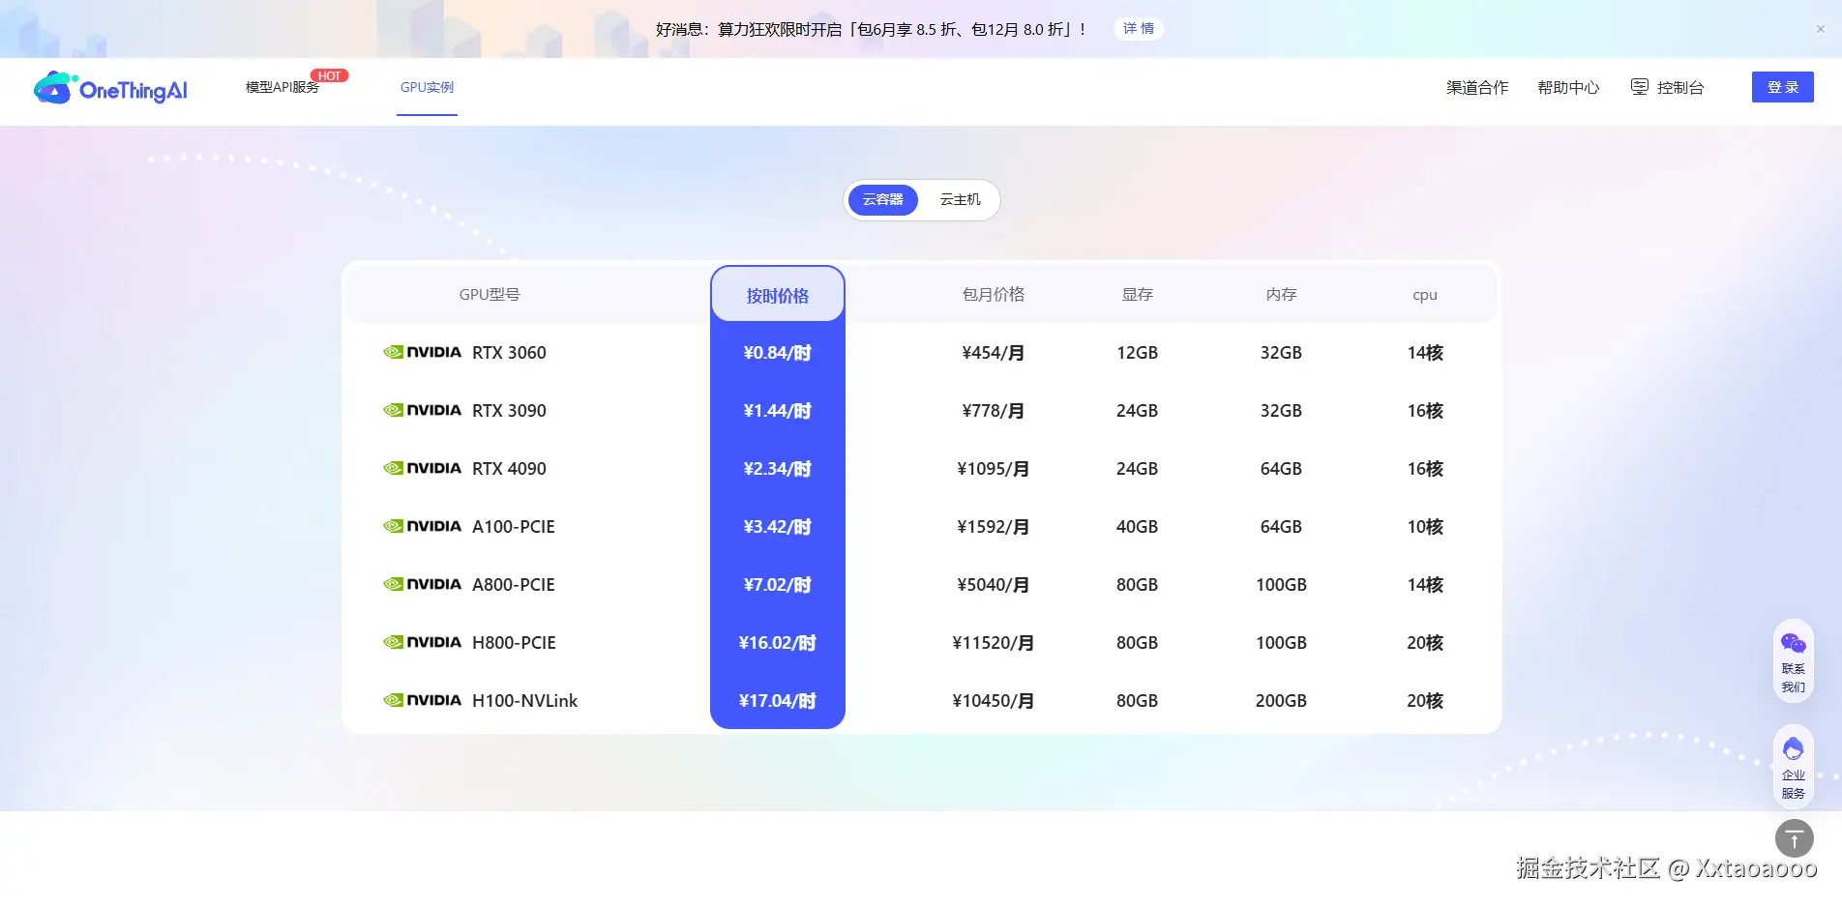Click the NVIDIA logo beside H100-NVLink
This screenshot has width=1842, height=906.
(423, 701)
